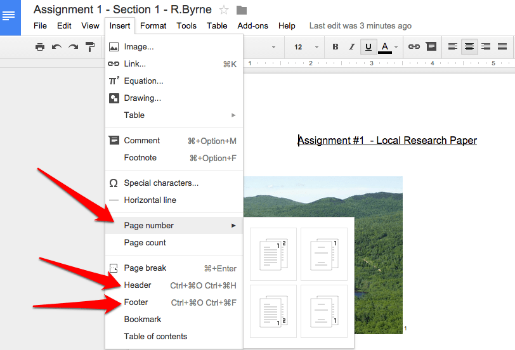This screenshot has height=350, width=515.
Task: Open the Tools menu
Action: coord(186,25)
